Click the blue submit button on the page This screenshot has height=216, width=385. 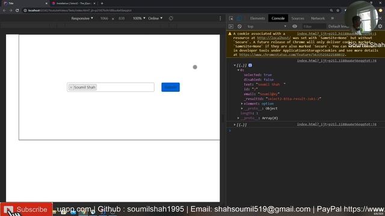click(x=171, y=87)
